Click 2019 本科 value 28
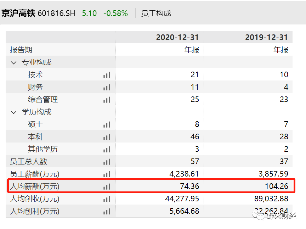 click(x=284, y=137)
